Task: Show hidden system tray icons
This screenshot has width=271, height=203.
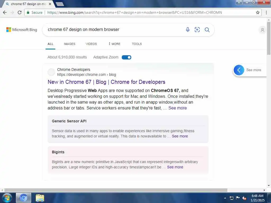Action: click(225, 198)
